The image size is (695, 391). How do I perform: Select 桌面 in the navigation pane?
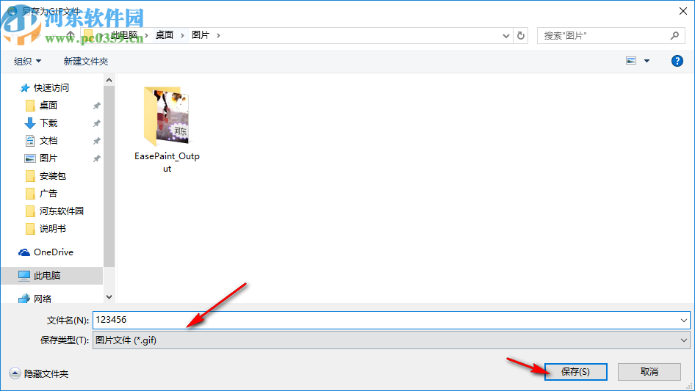click(48, 106)
